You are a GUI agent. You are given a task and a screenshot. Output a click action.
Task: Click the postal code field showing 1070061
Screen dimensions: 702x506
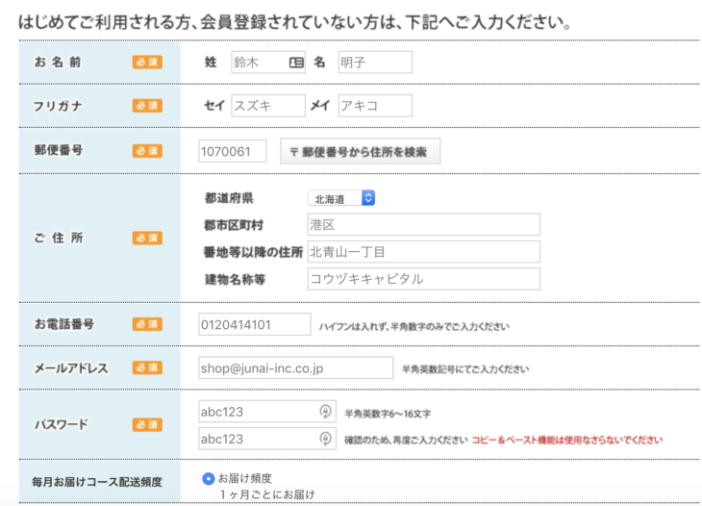tap(233, 151)
